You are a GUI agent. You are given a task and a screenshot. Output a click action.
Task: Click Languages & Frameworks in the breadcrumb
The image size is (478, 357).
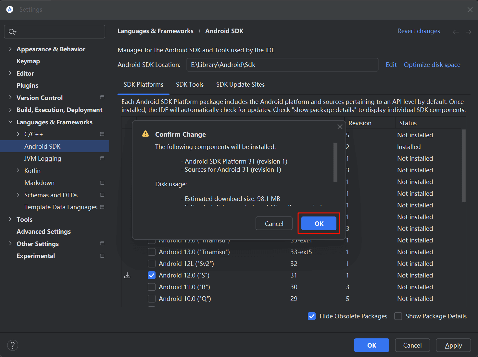point(155,31)
